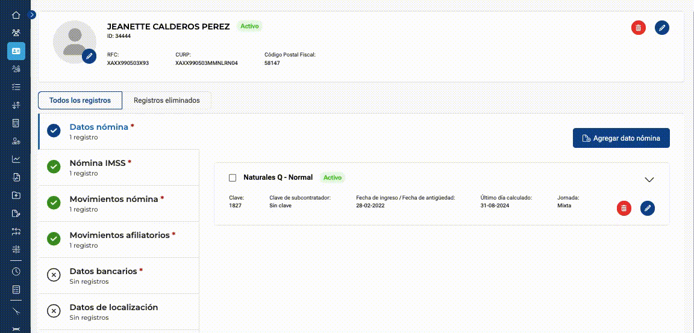Expand the Naturales Q - Normal record chevron
Screen dimensions: 694x333
tap(649, 179)
